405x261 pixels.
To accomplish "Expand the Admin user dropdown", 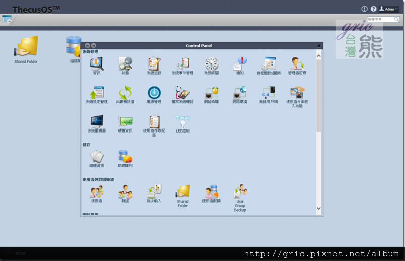I will pos(388,9).
